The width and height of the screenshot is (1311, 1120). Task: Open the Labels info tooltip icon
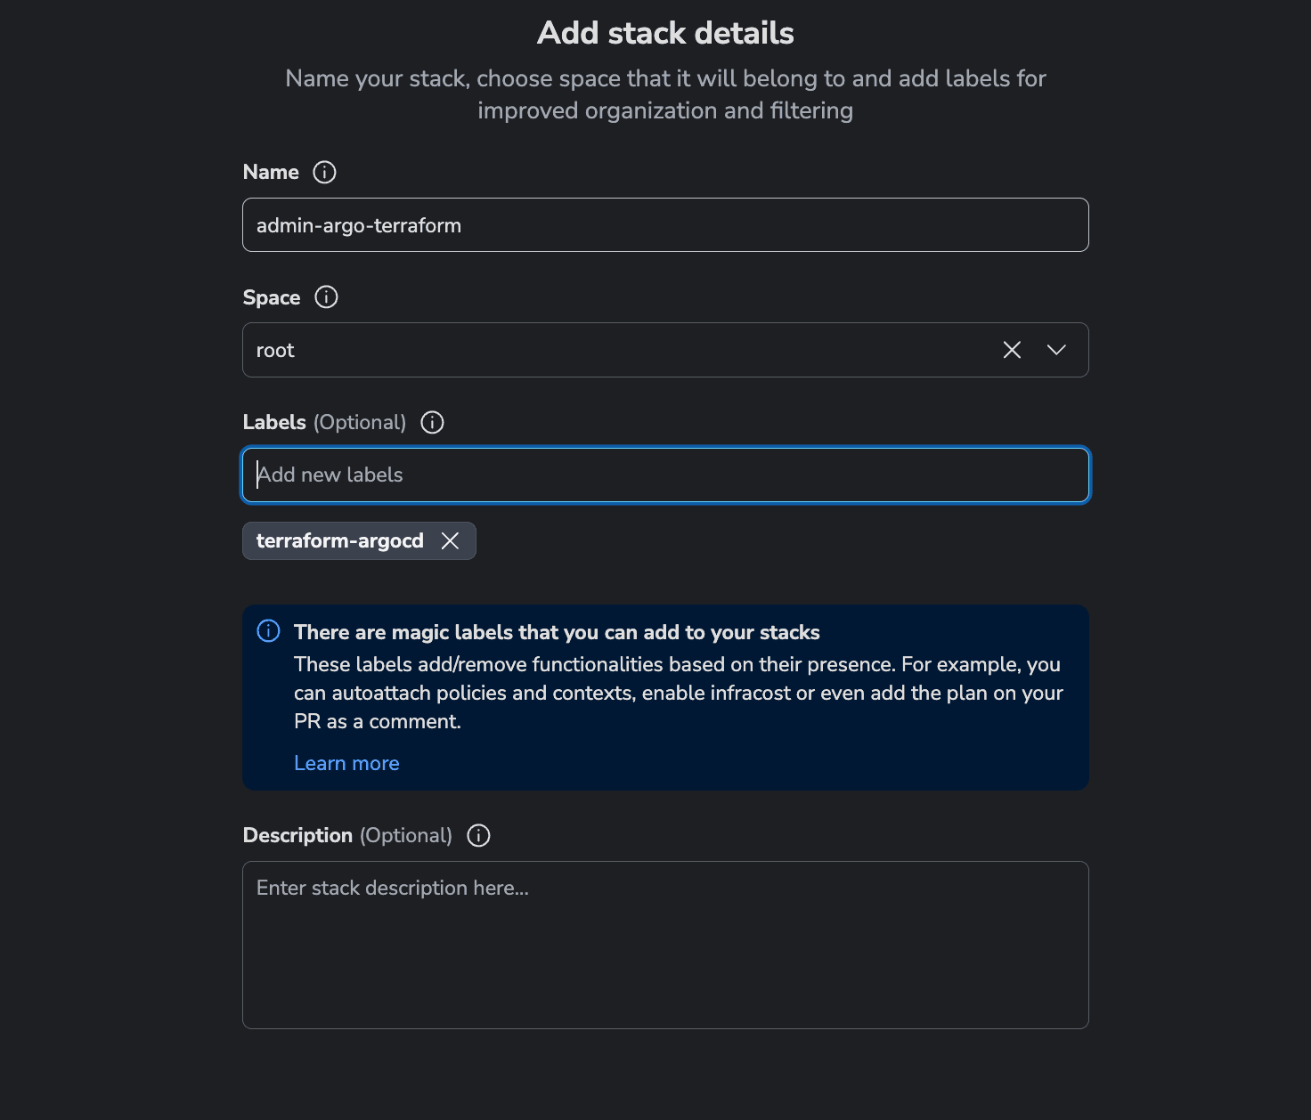432,422
